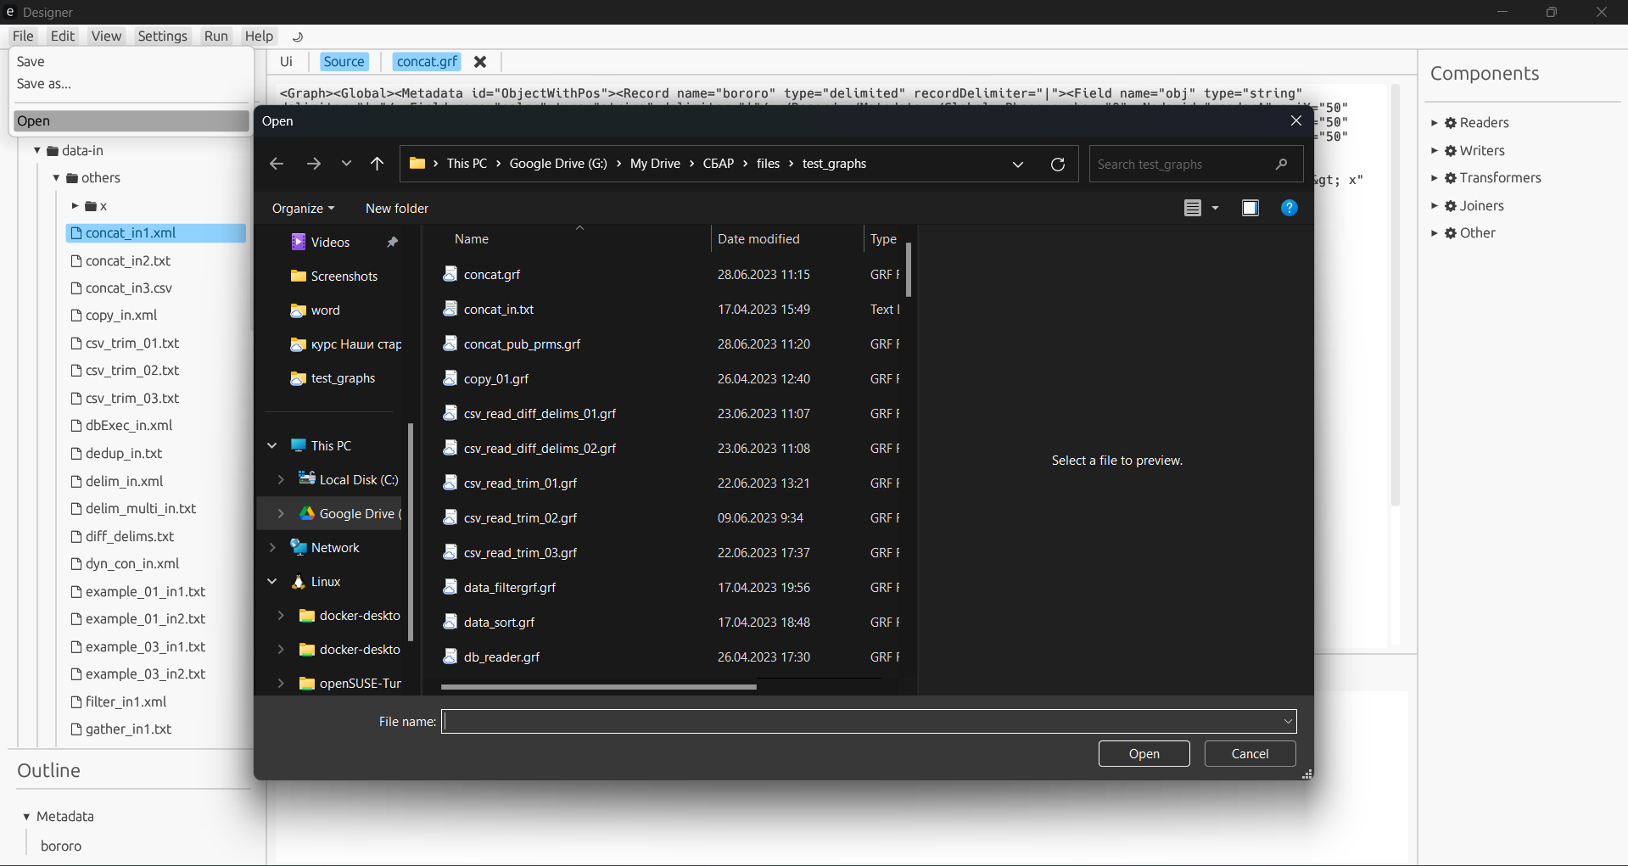Click the Forward arrow in Open dialog

pos(313,164)
